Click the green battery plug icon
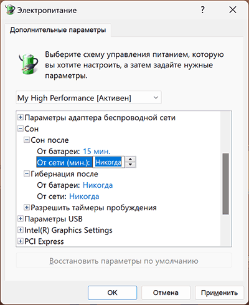Screen dimensions: 249x305 pos(29,64)
